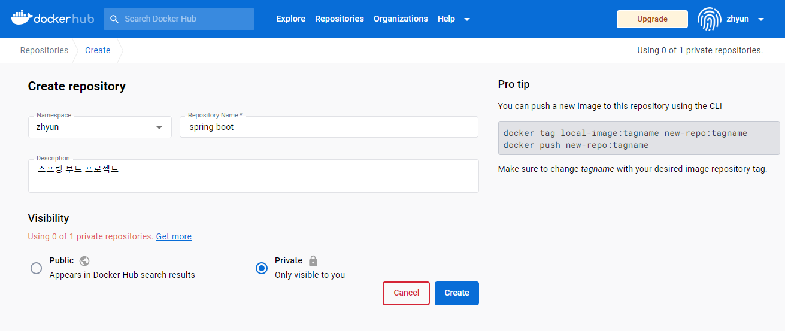Expand the Help menu arrow

(x=467, y=19)
